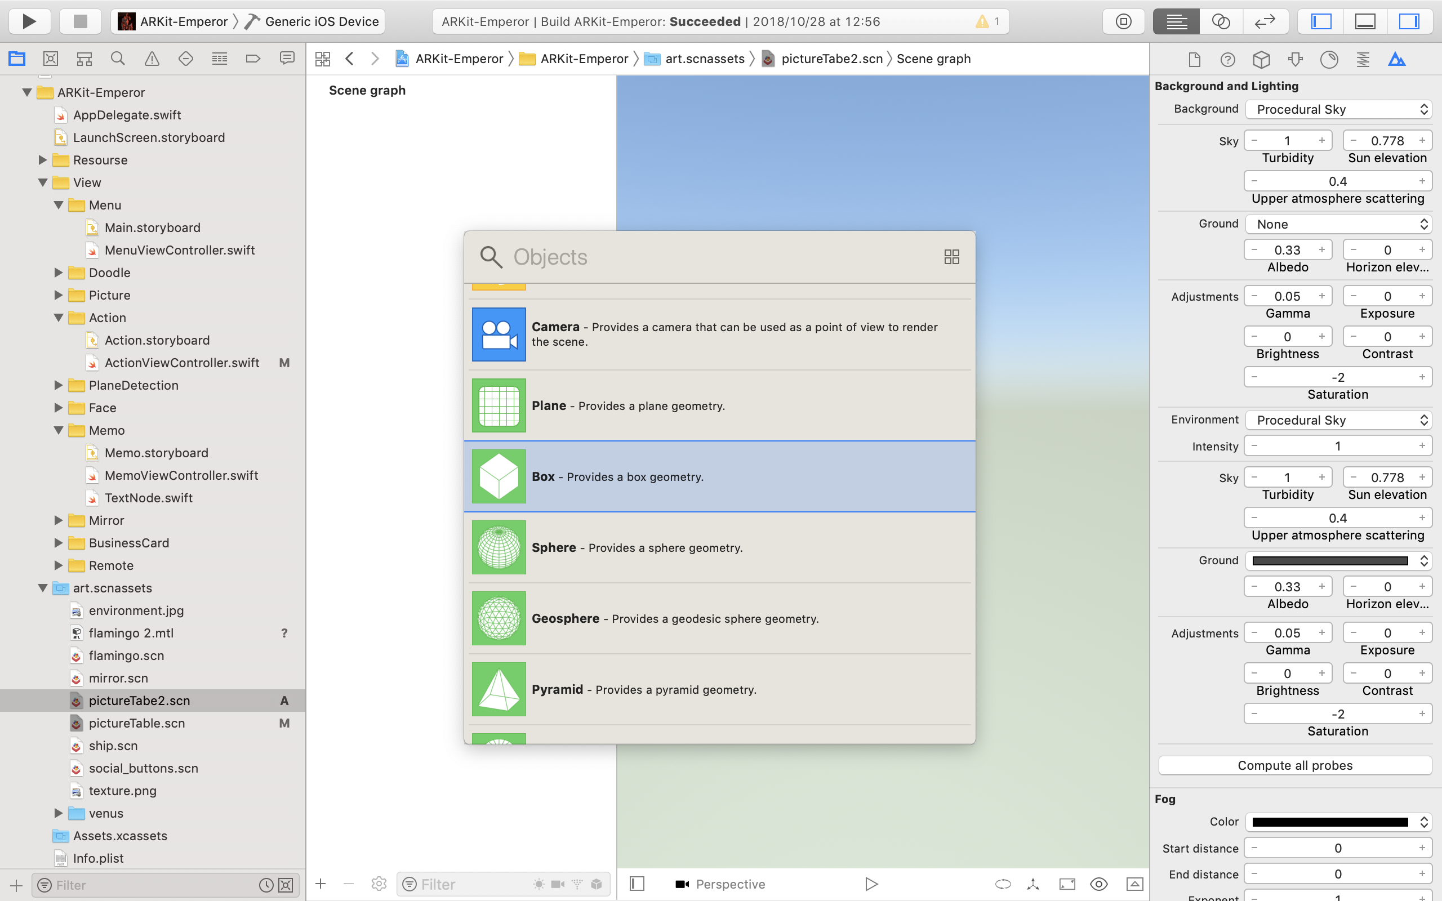This screenshot has width=1442, height=901.
Task: Open the Test navigator
Action: [186, 59]
